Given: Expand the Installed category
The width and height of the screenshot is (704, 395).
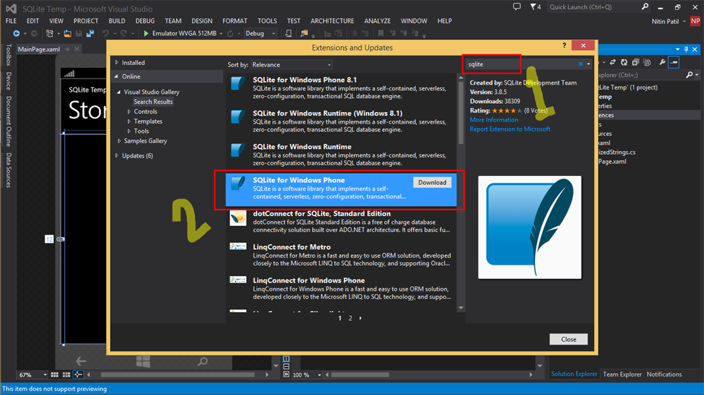Looking at the screenshot, I should (117, 63).
